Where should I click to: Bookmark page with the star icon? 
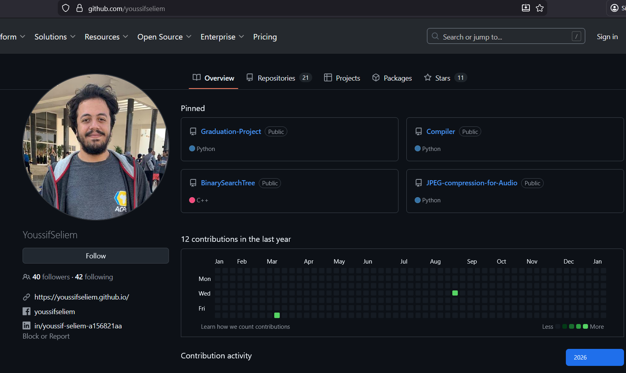(540, 8)
